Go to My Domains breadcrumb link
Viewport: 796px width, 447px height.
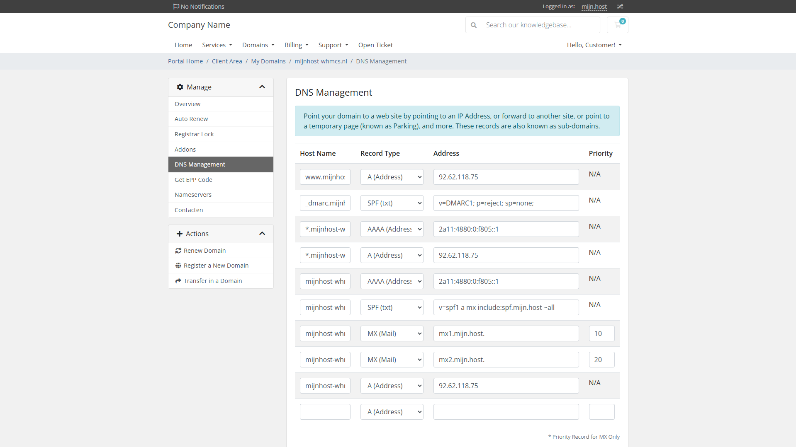(x=268, y=61)
